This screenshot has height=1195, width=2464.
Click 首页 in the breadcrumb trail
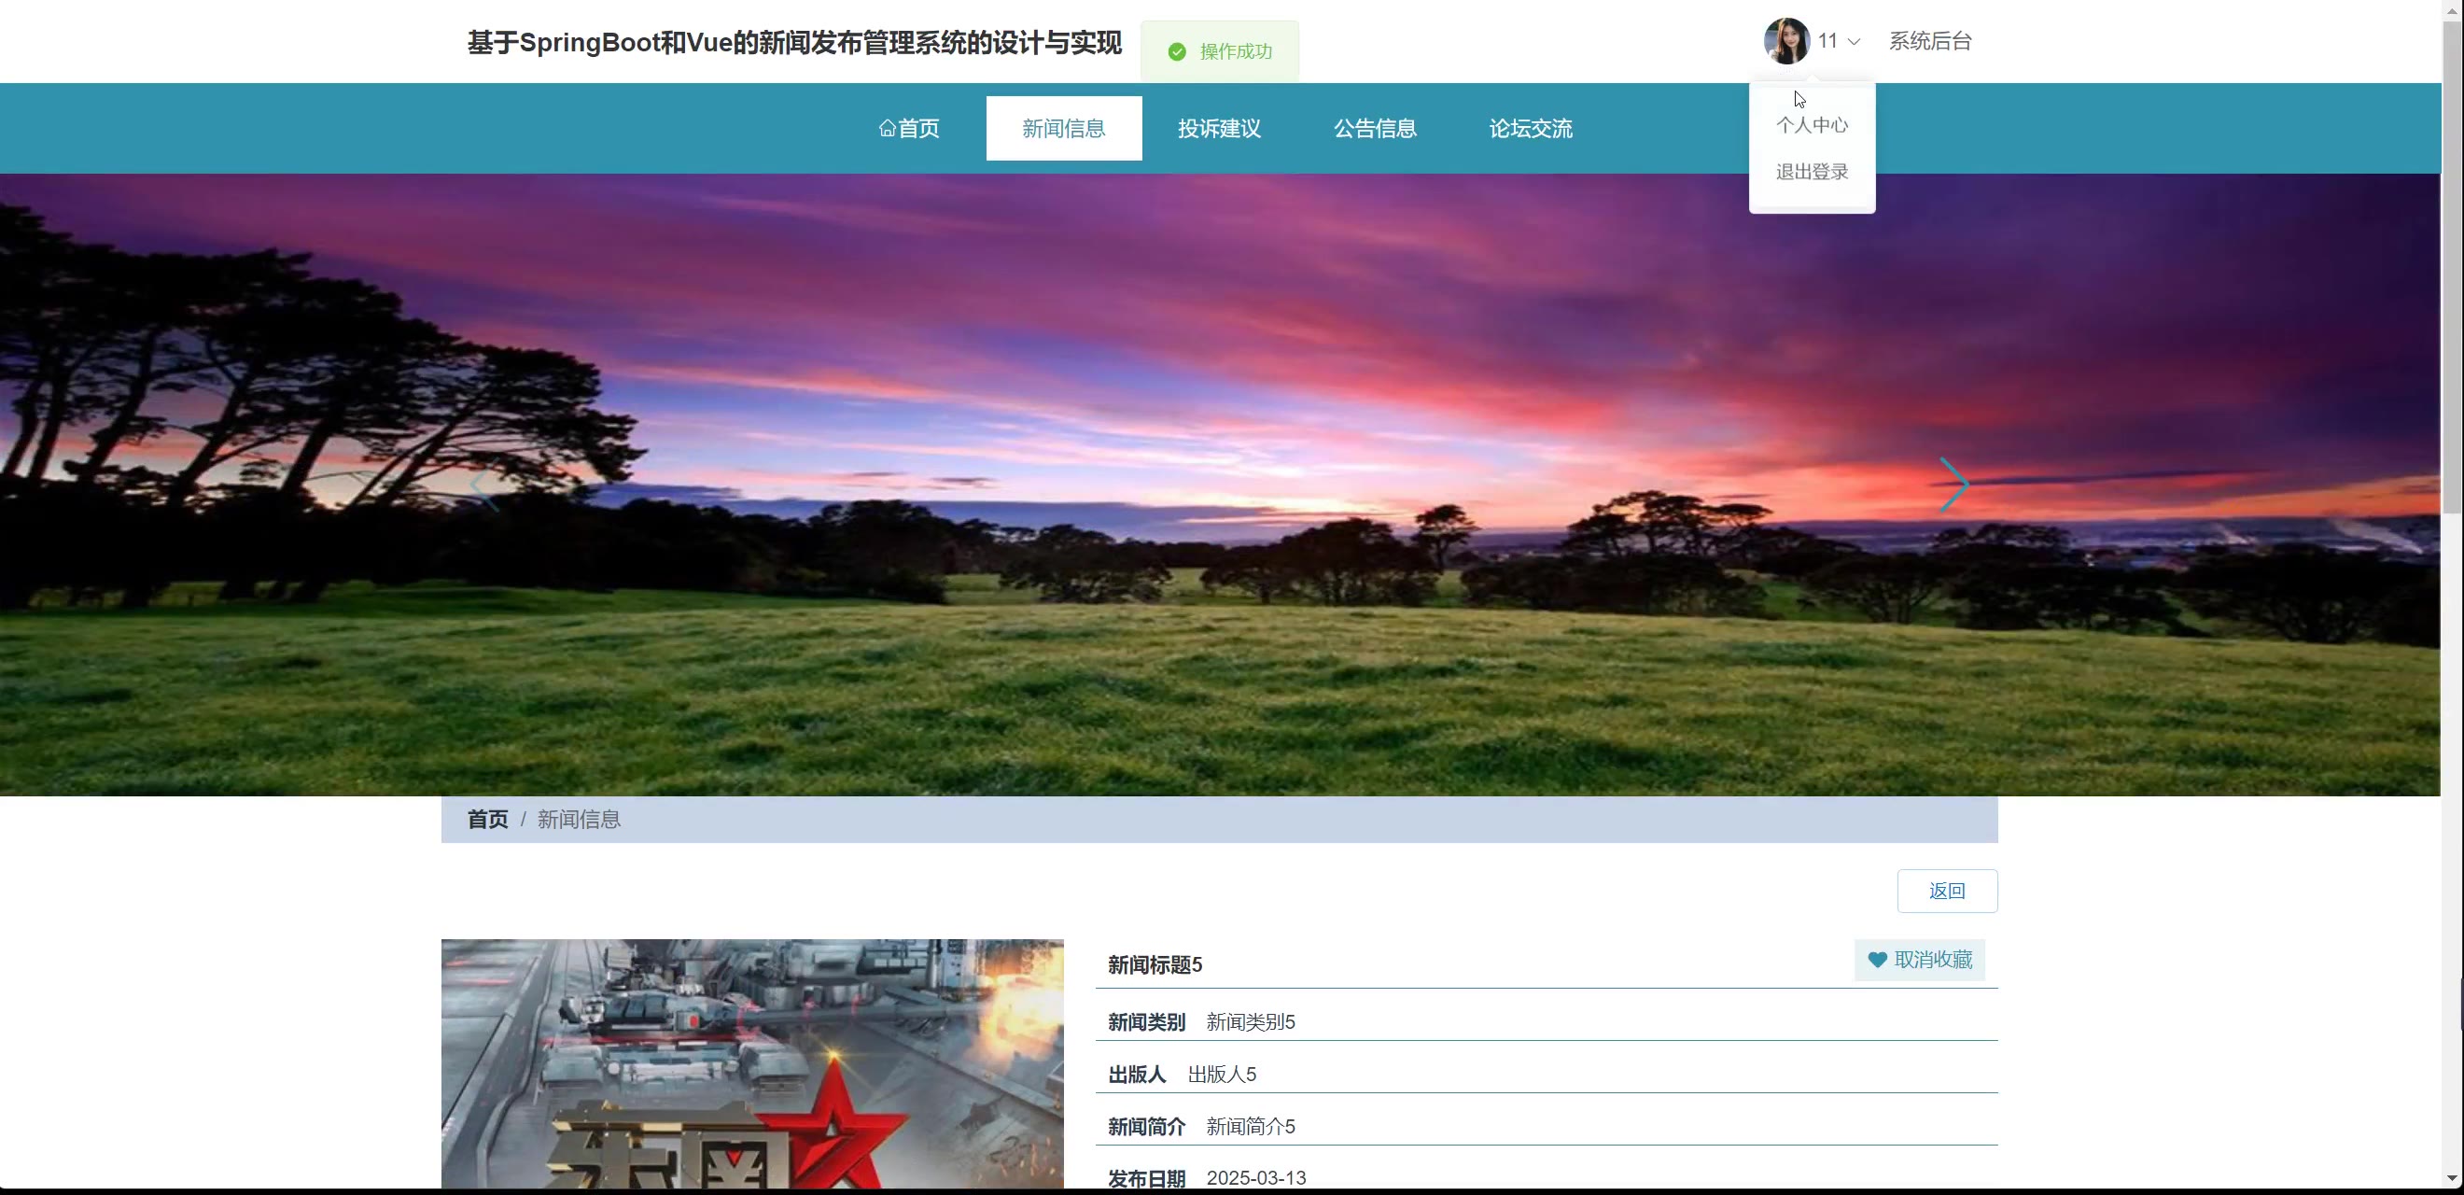pyautogui.click(x=487, y=819)
